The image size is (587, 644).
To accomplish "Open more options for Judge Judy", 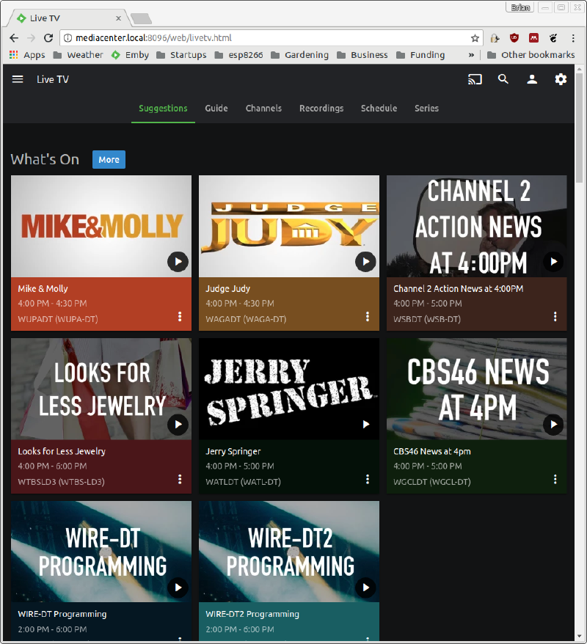I will tap(367, 316).
